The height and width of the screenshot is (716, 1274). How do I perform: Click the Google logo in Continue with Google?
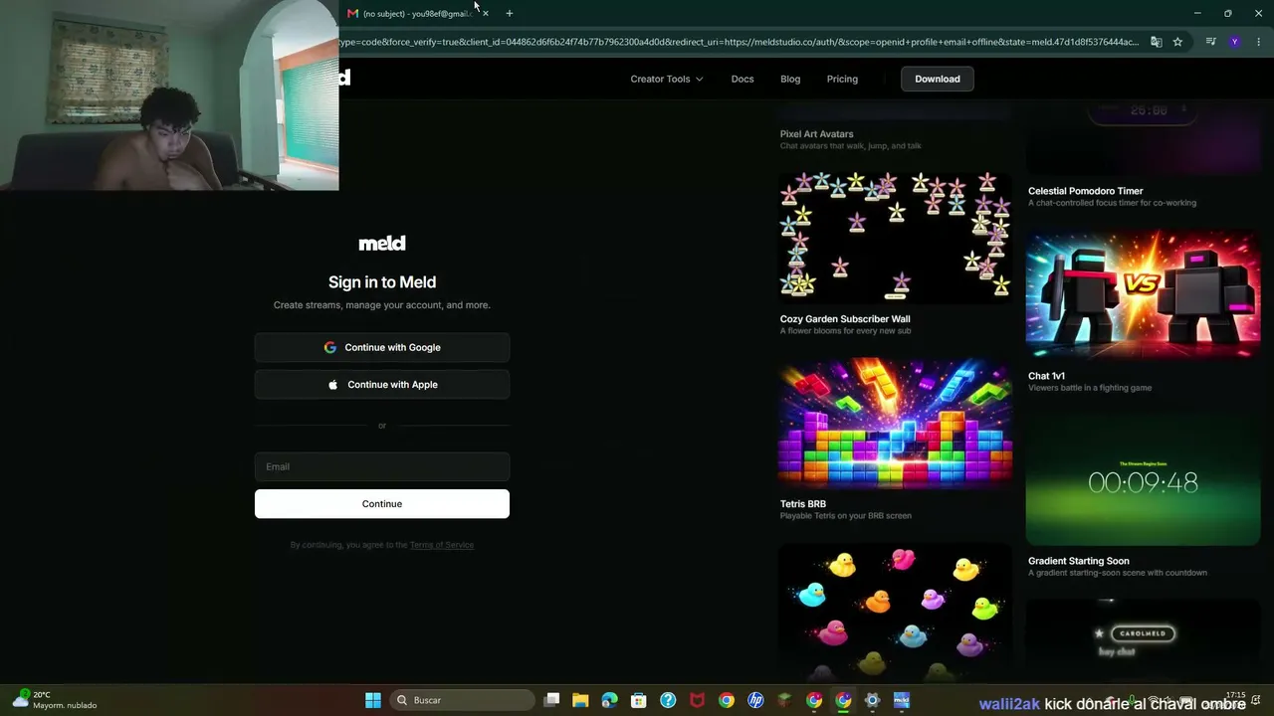click(x=330, y=347)
